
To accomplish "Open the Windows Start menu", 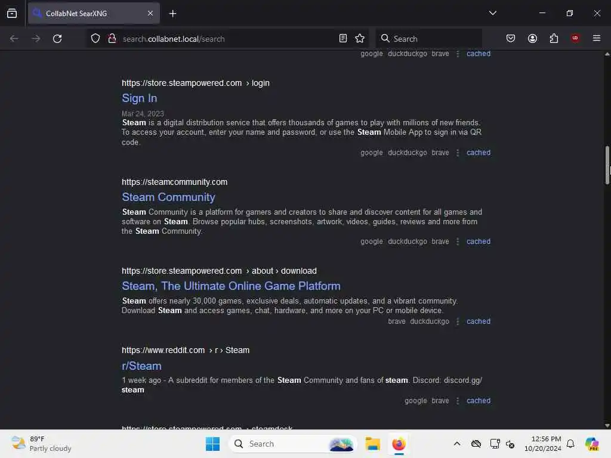I will 213,444.
